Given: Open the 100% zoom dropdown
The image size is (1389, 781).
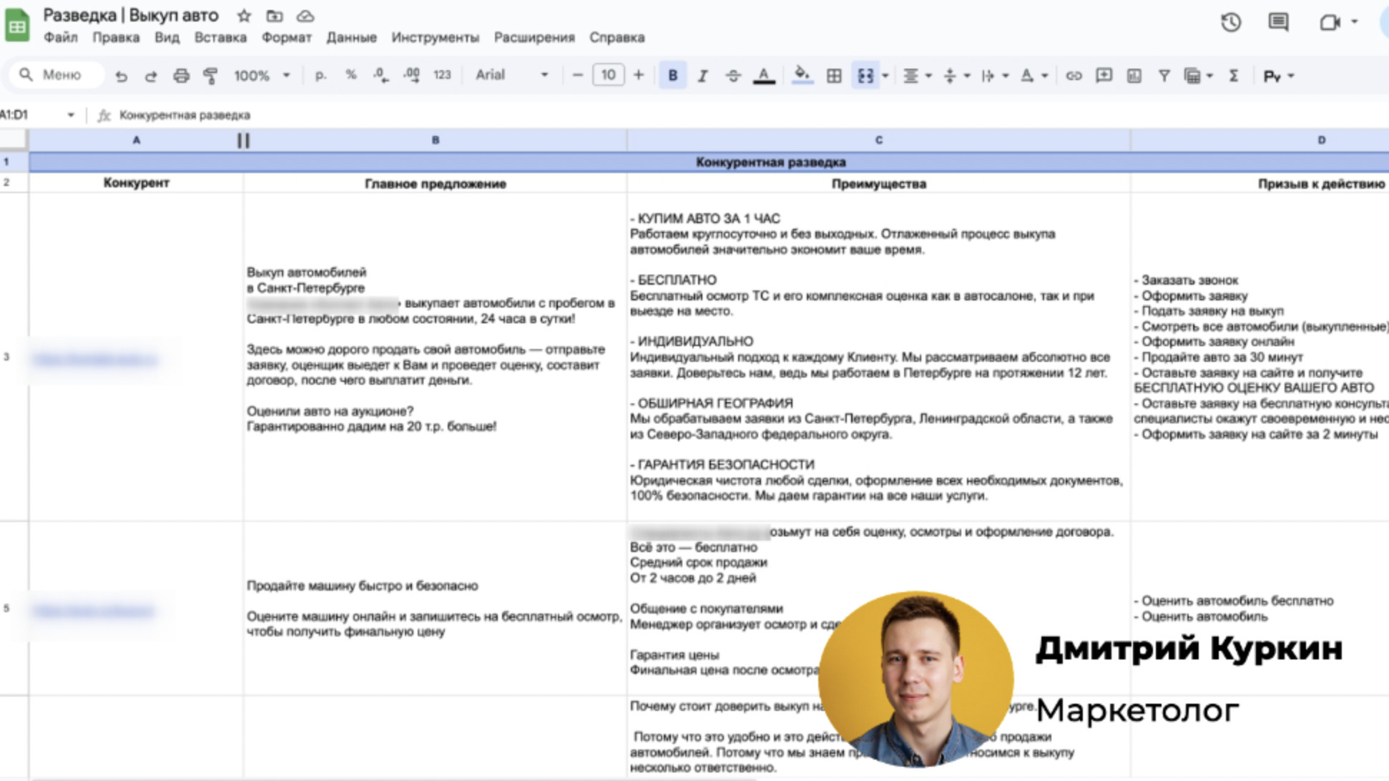Looking at the screenshot, I should [261, 76].
